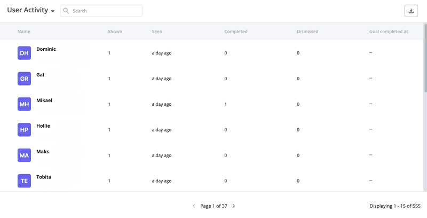Sort by the Dismissed column header
Viewport: 427px width, 218px height.
307,32
